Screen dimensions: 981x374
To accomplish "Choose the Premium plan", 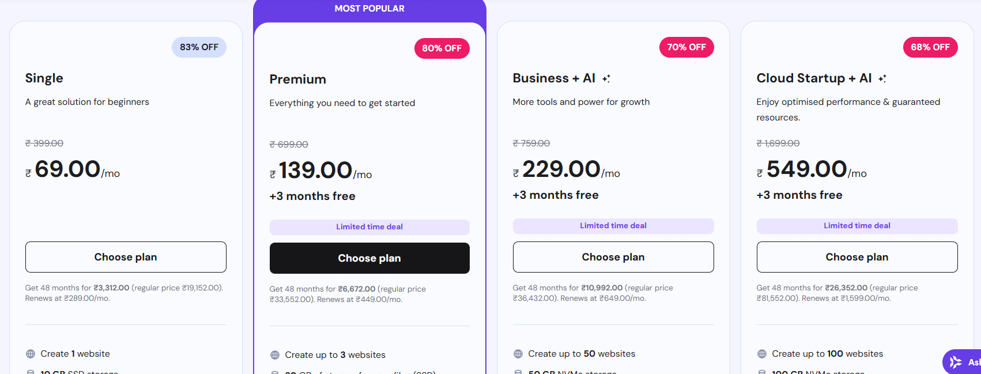I will click(369, 258).
